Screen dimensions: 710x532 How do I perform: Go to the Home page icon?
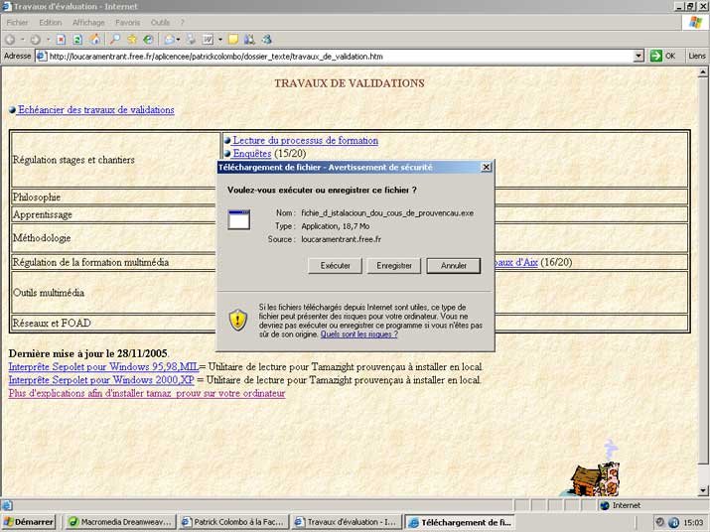(x=94, y=40)
